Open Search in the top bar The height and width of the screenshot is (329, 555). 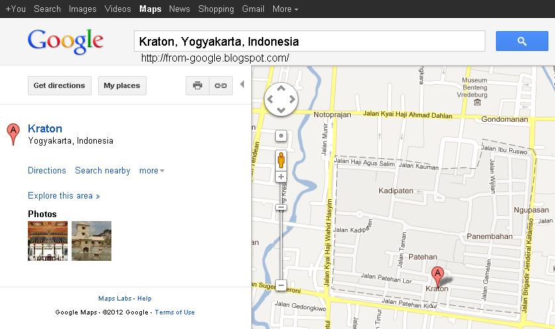click(48, 9)
